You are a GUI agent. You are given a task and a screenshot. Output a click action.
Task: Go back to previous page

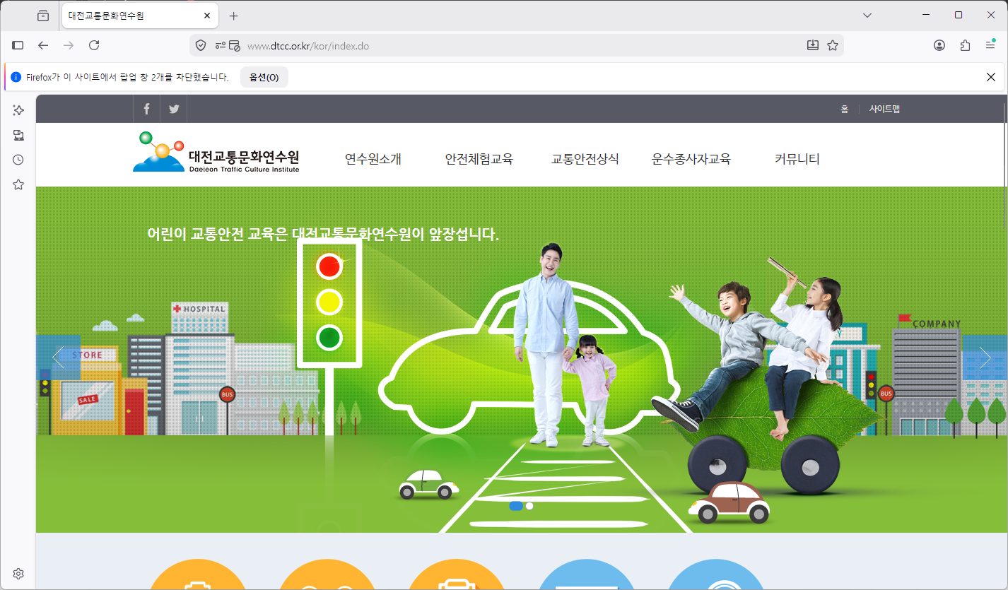tap(43, 45)
